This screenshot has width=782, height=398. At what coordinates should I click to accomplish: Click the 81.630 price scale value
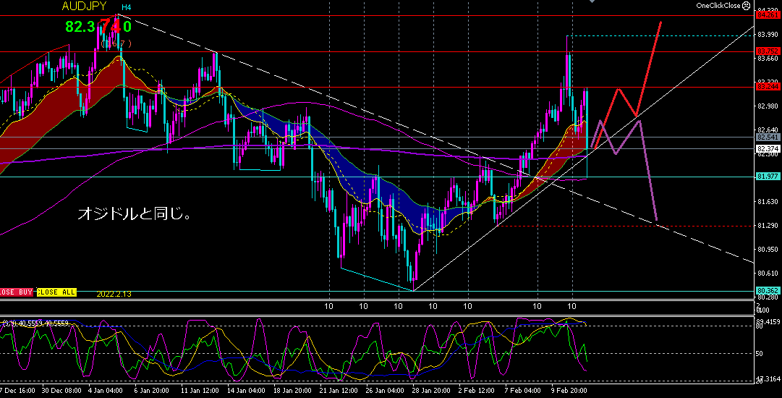(768, 201)
